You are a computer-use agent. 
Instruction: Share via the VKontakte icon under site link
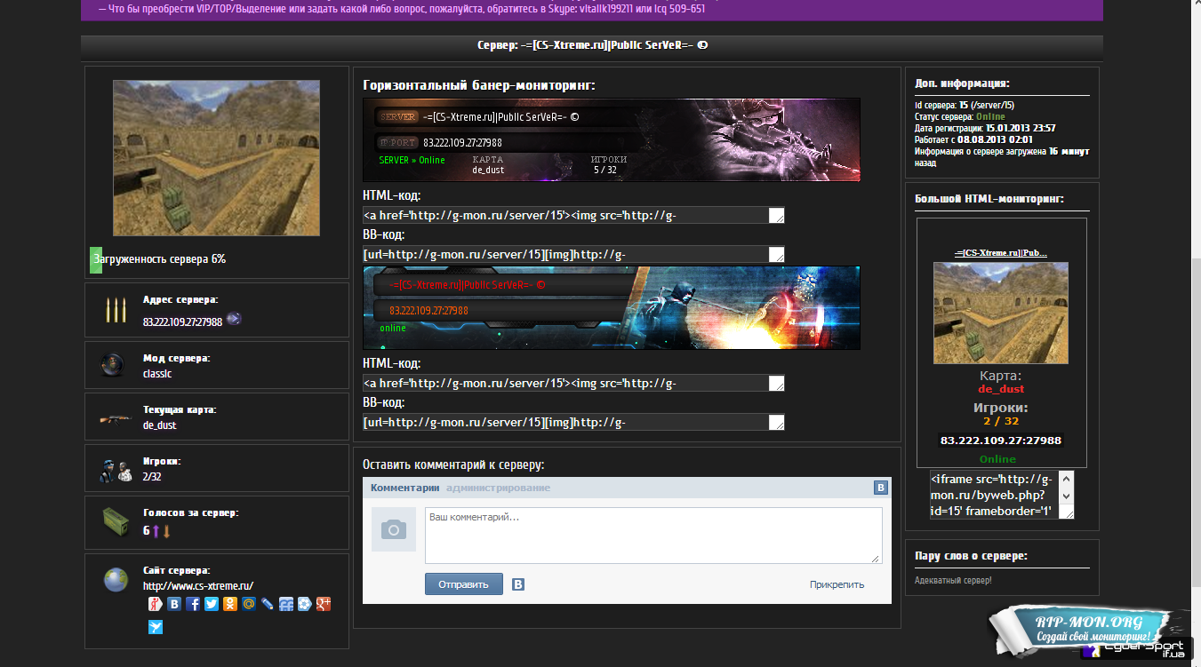pyautogui.click(x=174, y=604)
